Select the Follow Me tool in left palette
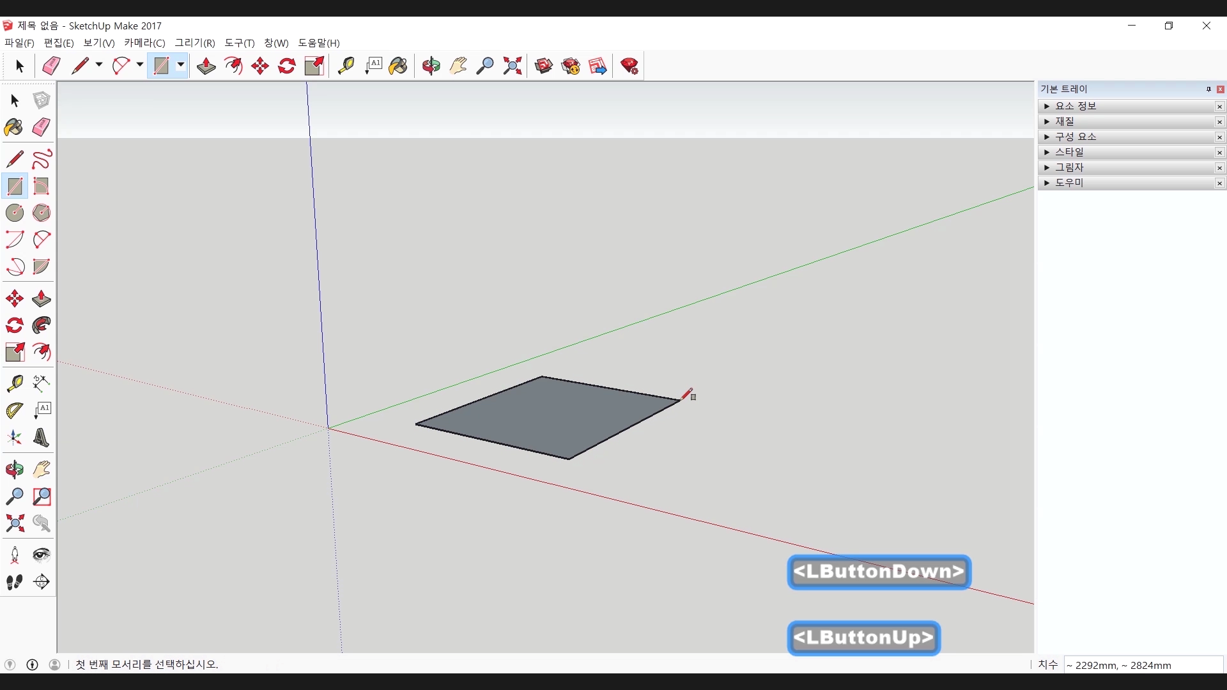The height and width of the screenshot is (690, 1227). (x=42, y=325)
